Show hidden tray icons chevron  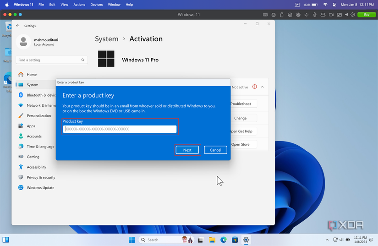(327, 240)
